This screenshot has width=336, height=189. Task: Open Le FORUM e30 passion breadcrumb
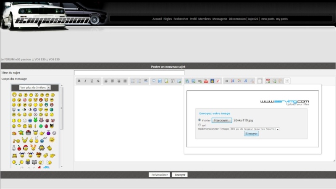click(16, 59)
